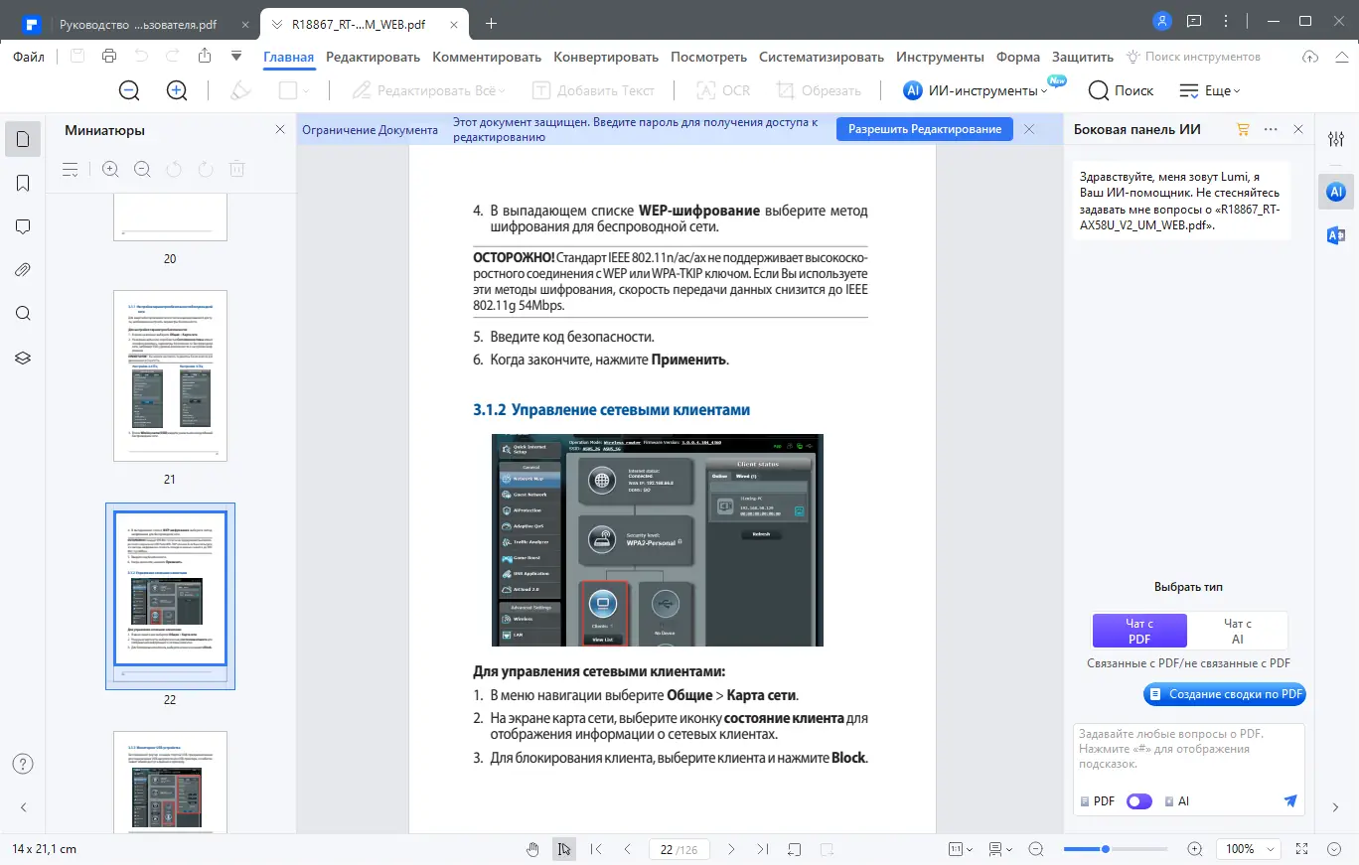The height and width of the screenshot is (865, 1359).
Task: Open the comments panel icon
Action: [23, 226]
